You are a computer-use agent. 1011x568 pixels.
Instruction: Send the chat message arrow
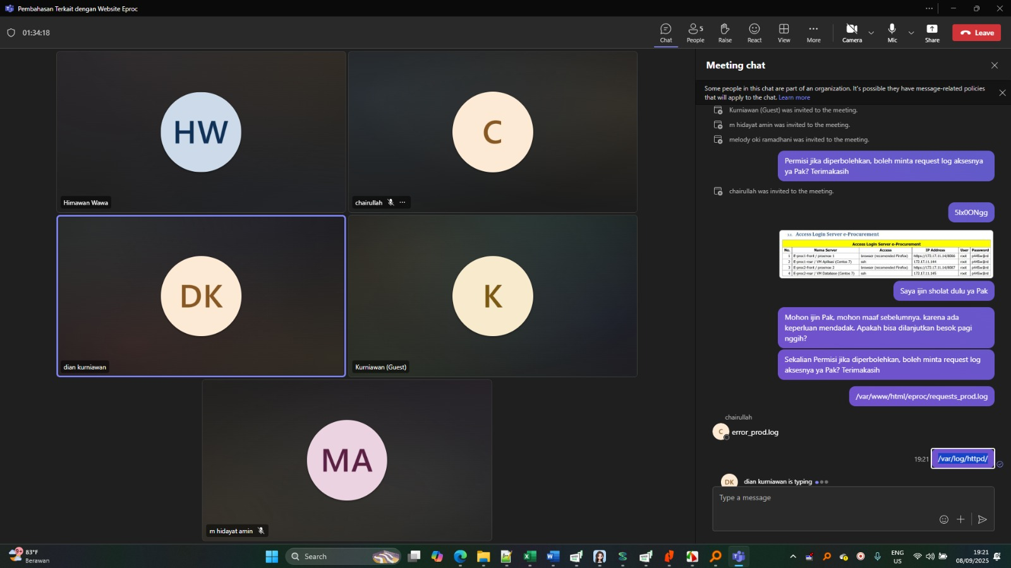tap(982, 519)
